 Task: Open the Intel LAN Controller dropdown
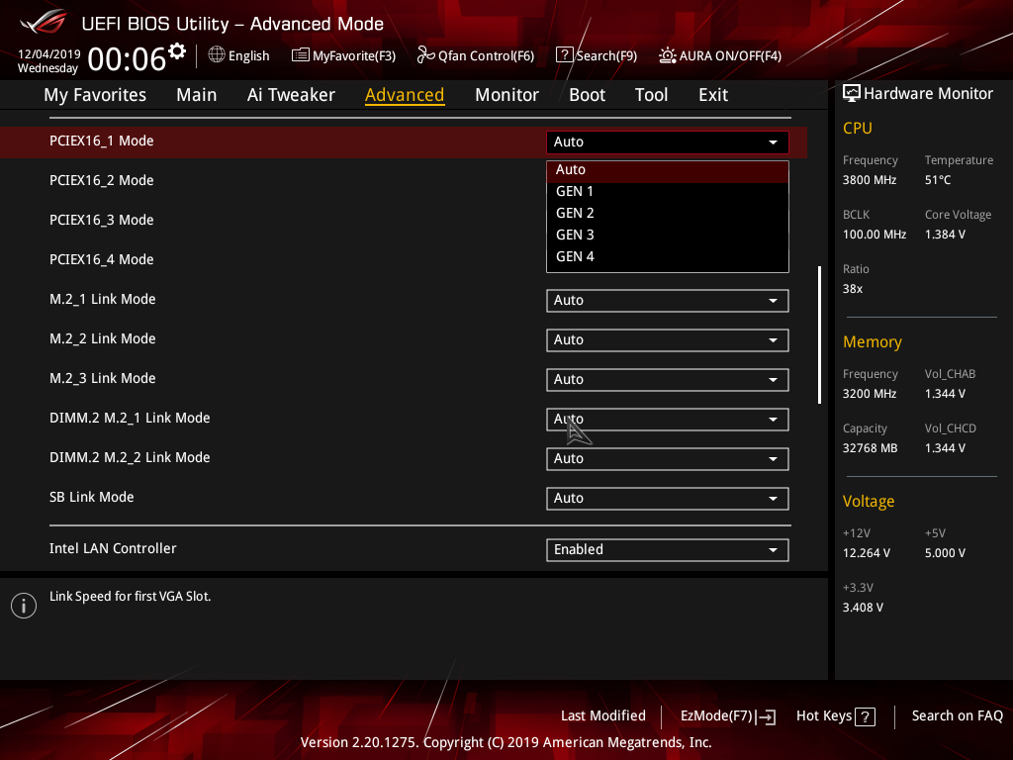(668, 550)
